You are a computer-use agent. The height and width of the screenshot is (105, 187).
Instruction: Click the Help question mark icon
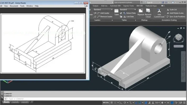(x=173, y=2)
